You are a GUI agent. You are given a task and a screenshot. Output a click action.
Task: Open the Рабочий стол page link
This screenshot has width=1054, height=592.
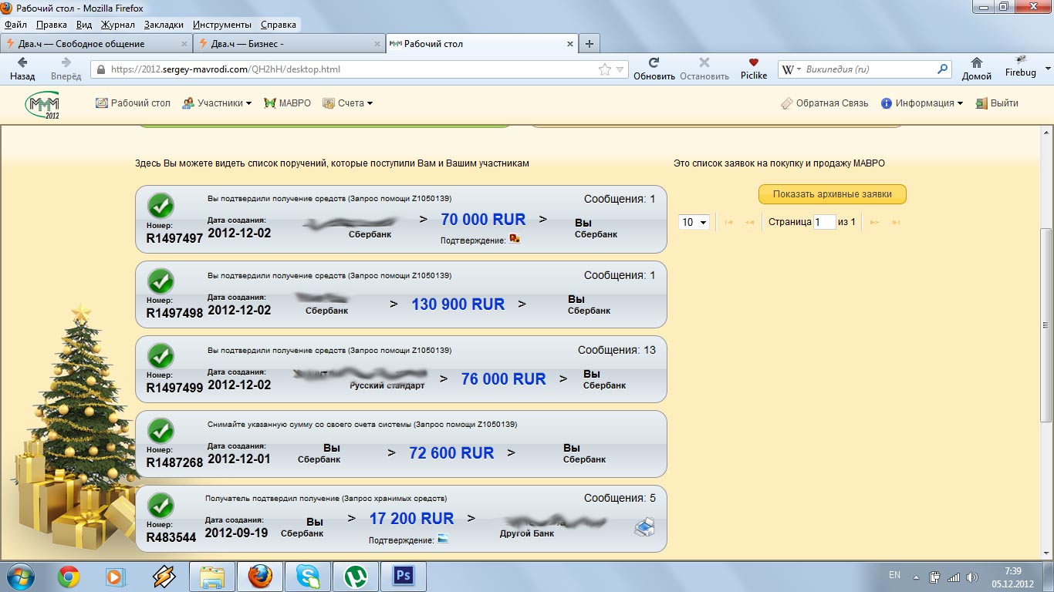click(133, 103)
